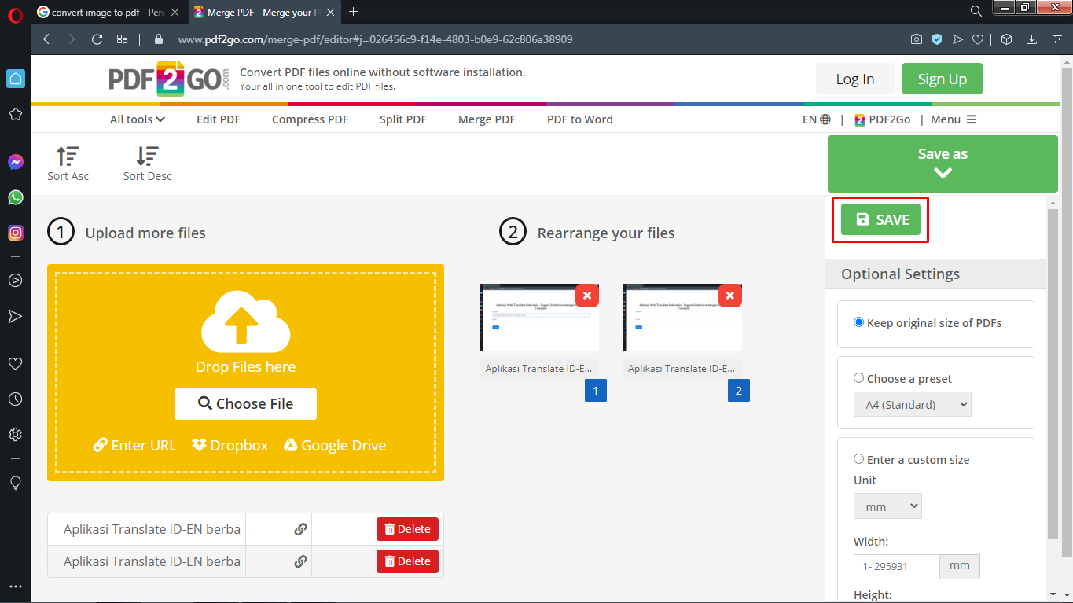The image size is (1073, 603).
Task: Click the Sign Up button
Action: coord(943,79)
